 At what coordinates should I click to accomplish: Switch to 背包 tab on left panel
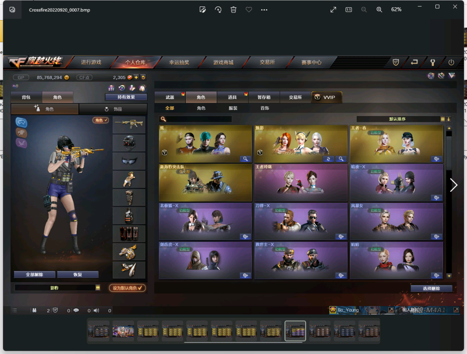click(x=26, y=97)
